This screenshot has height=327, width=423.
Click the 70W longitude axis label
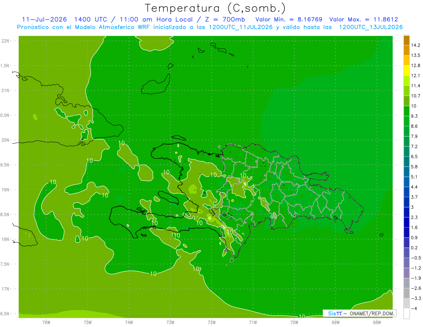(294, 322)
